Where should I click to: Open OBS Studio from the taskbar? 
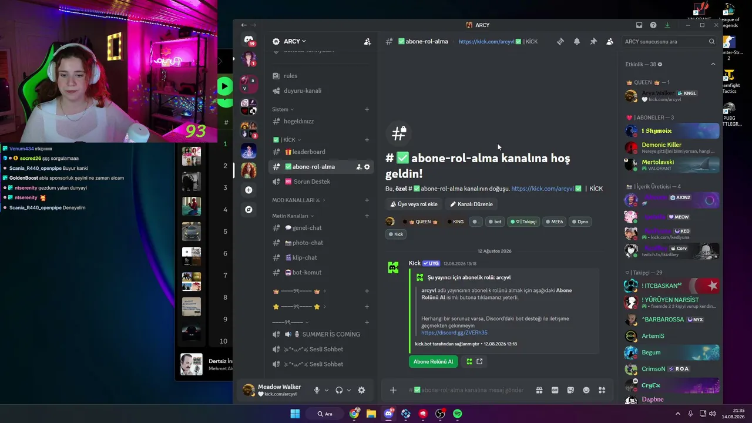440,414
